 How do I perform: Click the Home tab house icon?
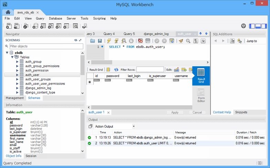pyautogui.click(x=8, y=12)
